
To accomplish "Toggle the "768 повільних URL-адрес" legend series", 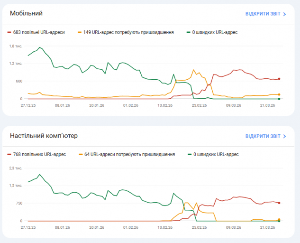I will [x=39, y=154].
